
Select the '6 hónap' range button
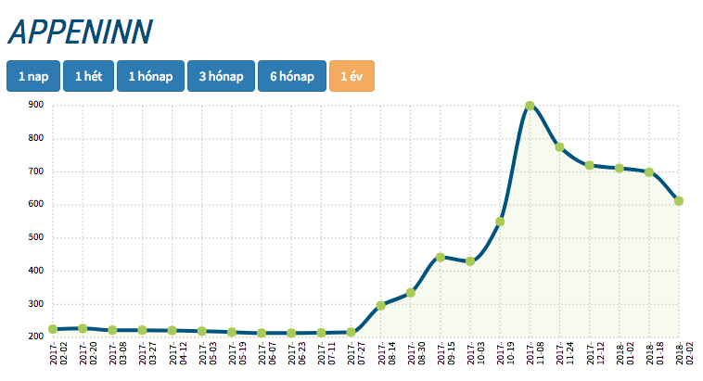292,76
